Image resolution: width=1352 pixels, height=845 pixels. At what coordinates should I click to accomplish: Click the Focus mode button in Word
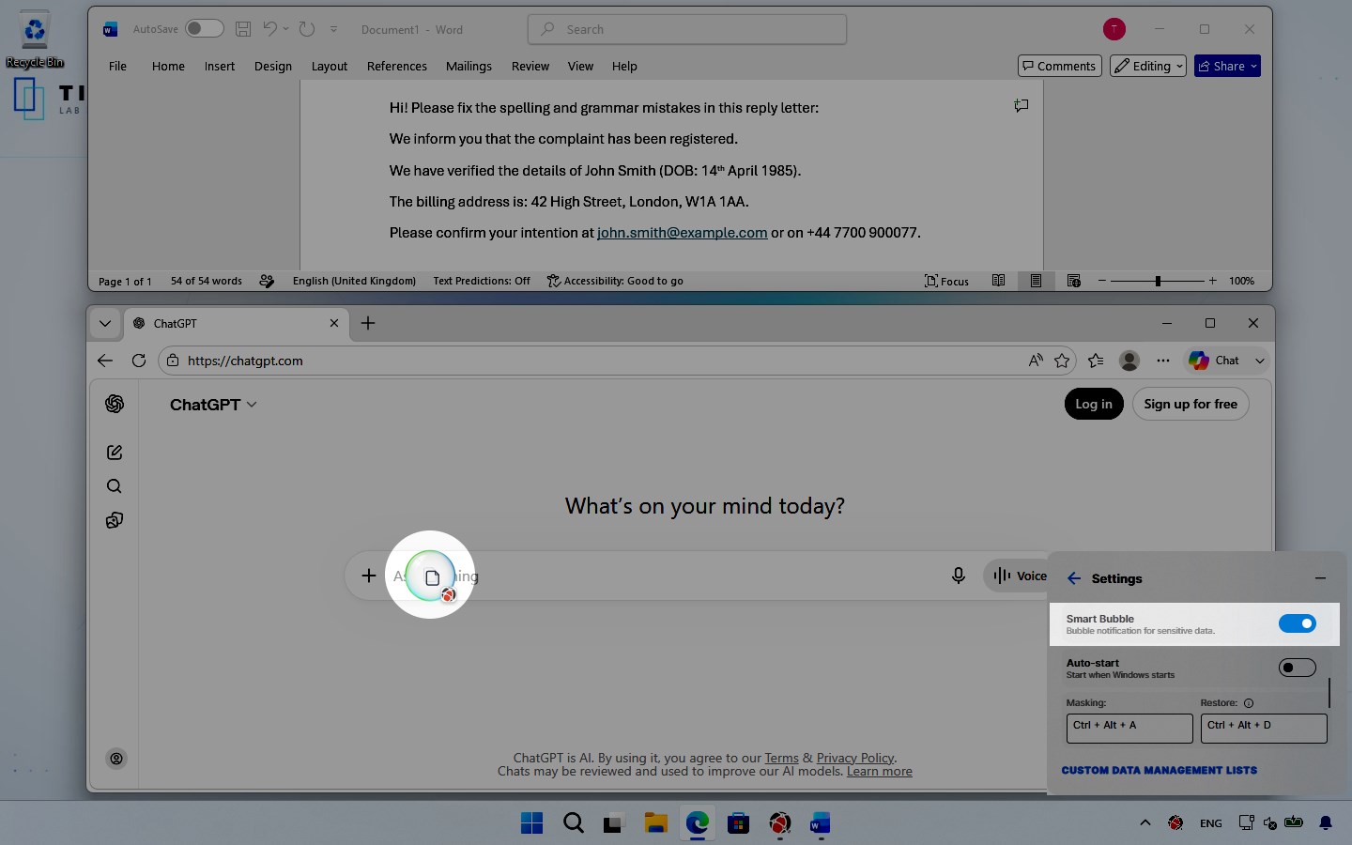[946, 281]
